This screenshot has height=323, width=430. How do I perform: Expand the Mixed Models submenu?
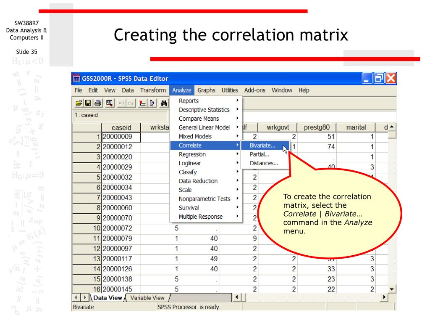pyautogui.click(x=206, y=137)
